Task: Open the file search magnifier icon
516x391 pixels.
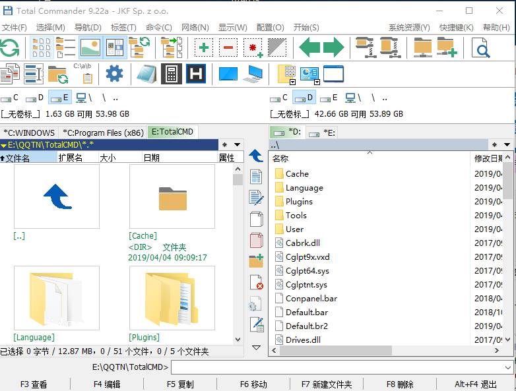Action: tap(480, 47)
